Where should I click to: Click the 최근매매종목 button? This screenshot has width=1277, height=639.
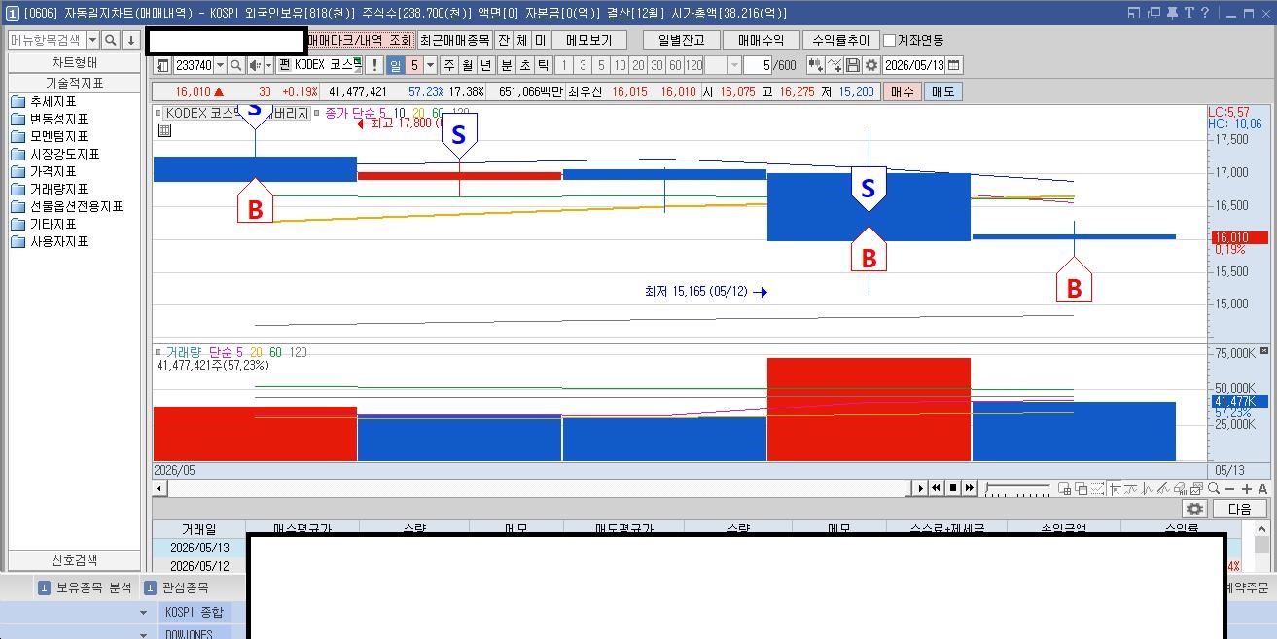pos(455,40)
